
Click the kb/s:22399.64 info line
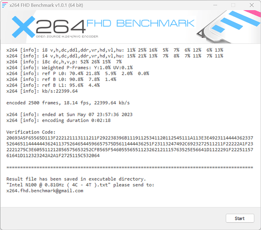pos(42,91)
